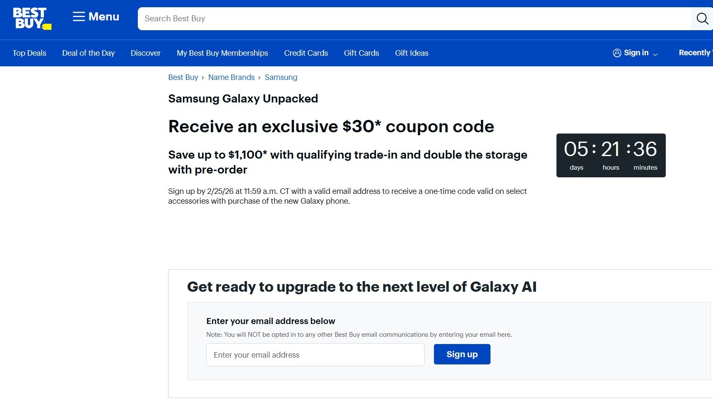Viewport: 713px width, 401px height.
Task: Open Top Deals in the navigation bar
Action: (x=29, y=53)
